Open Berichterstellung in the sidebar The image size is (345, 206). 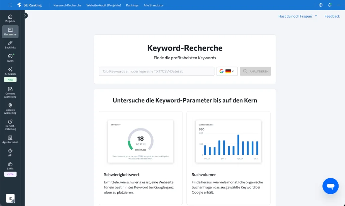click(10, 125)
